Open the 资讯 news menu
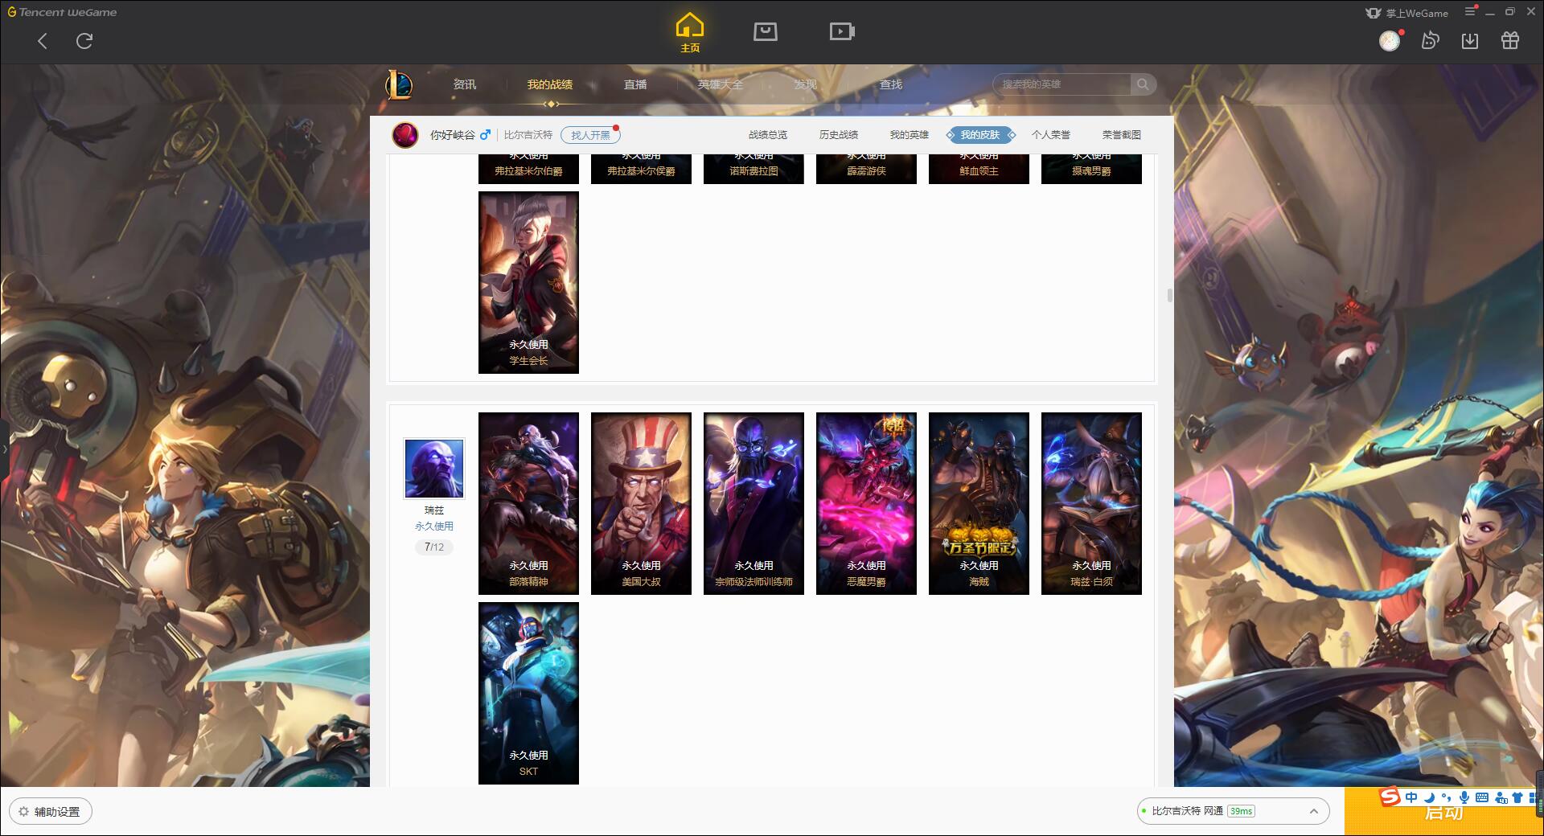Screen dimensions: 1544x836 tap(465, 84)
